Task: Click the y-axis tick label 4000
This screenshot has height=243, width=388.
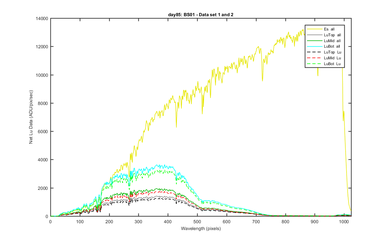Action: pos(44,160)
